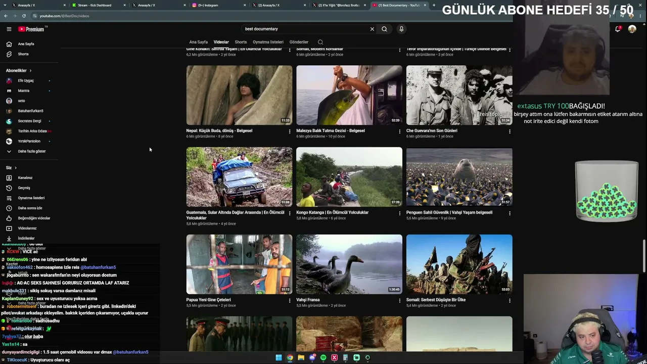Search within the channel using the magnifier icon
Screen dimensions: 647x364
(320, 42)
